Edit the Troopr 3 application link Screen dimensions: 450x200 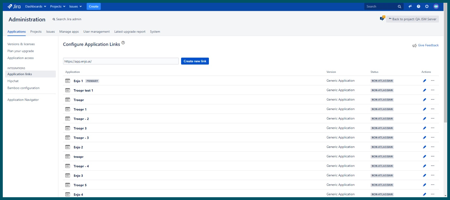point(424,128)
